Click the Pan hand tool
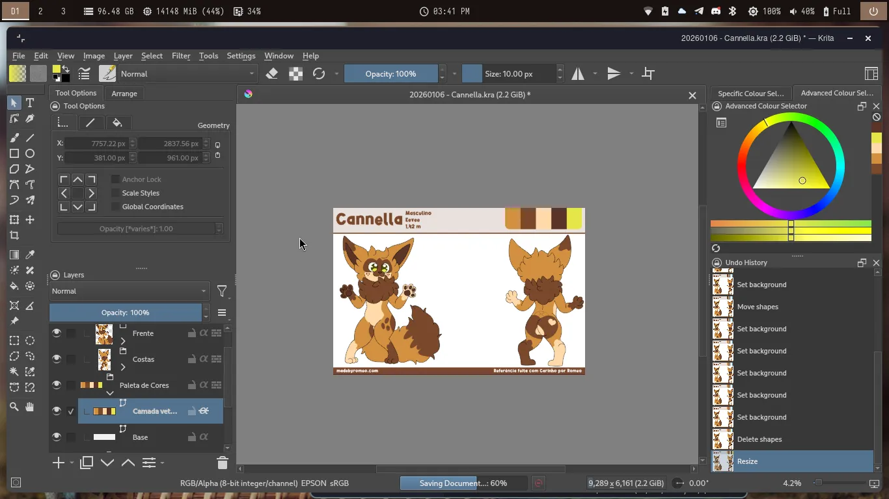This screenshot has width=889, height=499. coord(30,407)
